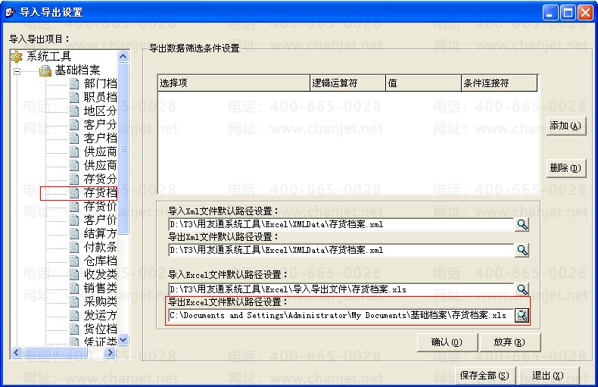Click 添加(A) button
The image size is (598, 387).
point(565,126)
